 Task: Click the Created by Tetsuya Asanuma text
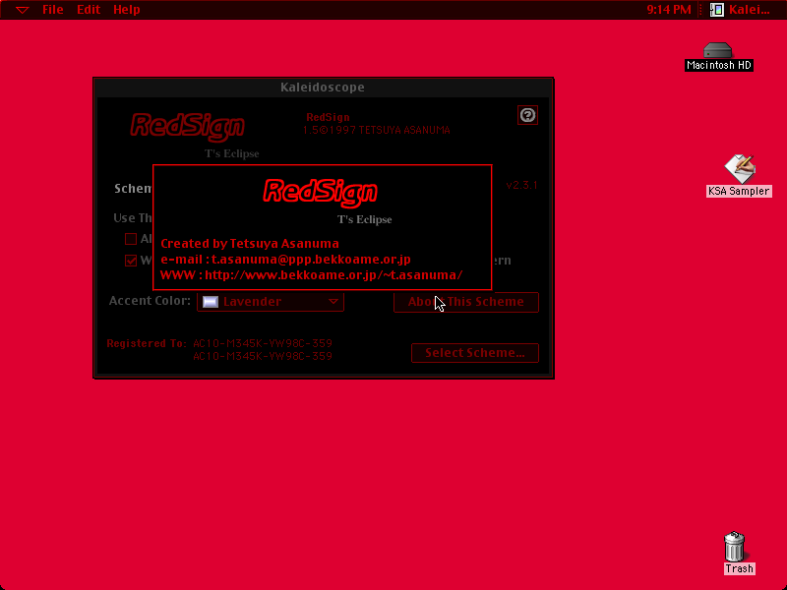[250, 244]
